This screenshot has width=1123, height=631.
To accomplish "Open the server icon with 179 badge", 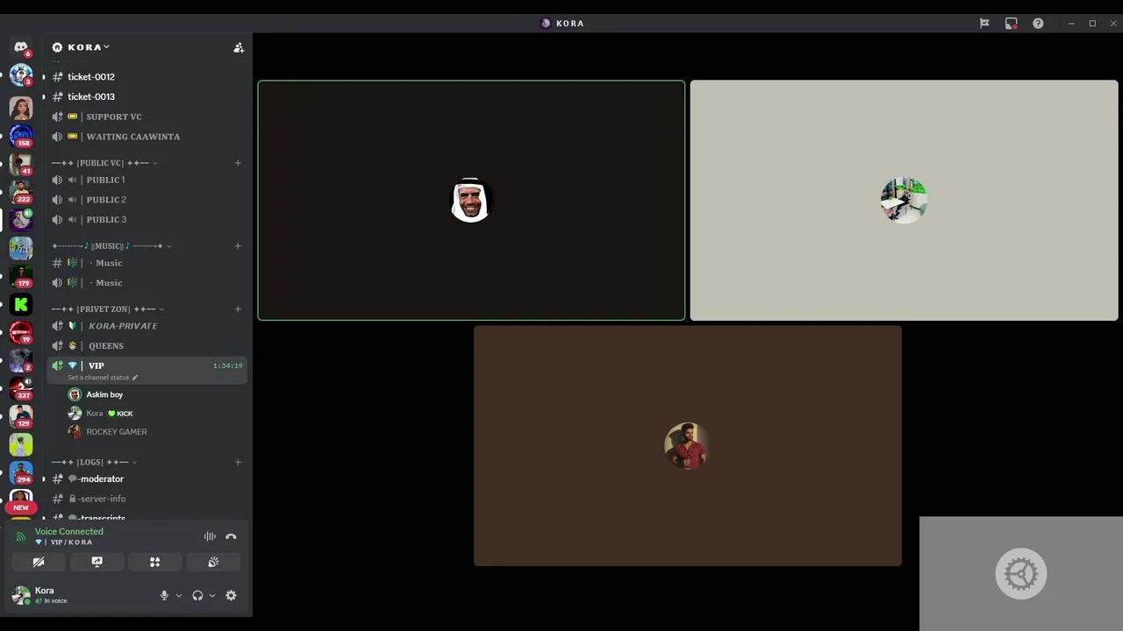I will click(21, 275).
